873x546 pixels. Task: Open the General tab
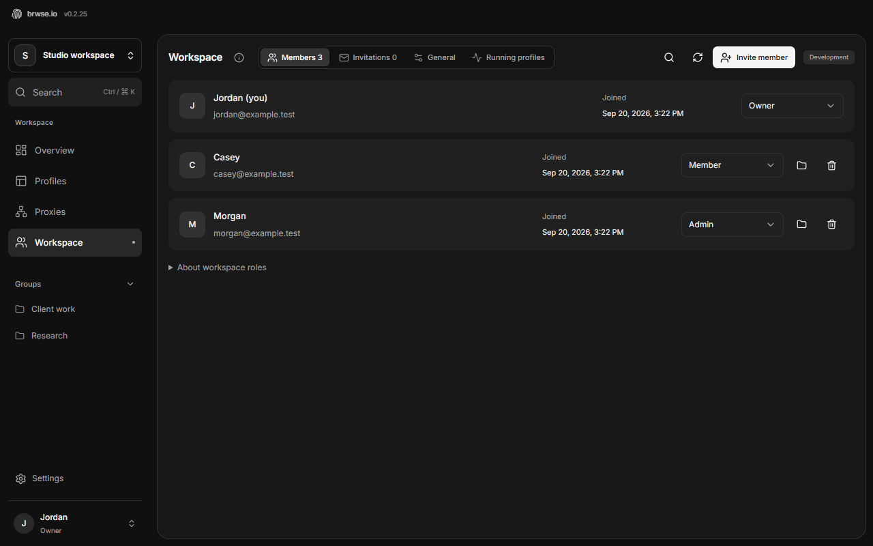click(434, 57)
